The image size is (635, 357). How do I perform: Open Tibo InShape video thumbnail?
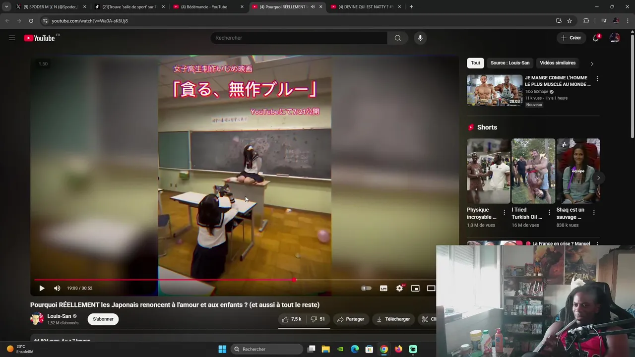[x=495, y=90]
